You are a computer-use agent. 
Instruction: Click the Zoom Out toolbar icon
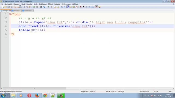point(51,7)
